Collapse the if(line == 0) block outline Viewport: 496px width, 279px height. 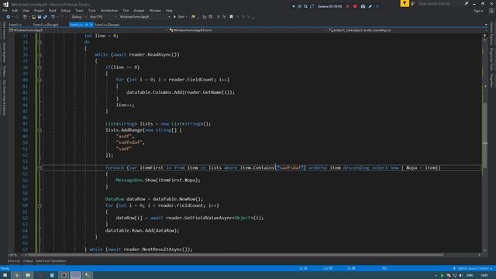pyautogui.click(x=40, y=67)
